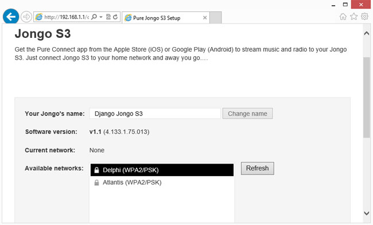Close the browser window

pos(361,4)
